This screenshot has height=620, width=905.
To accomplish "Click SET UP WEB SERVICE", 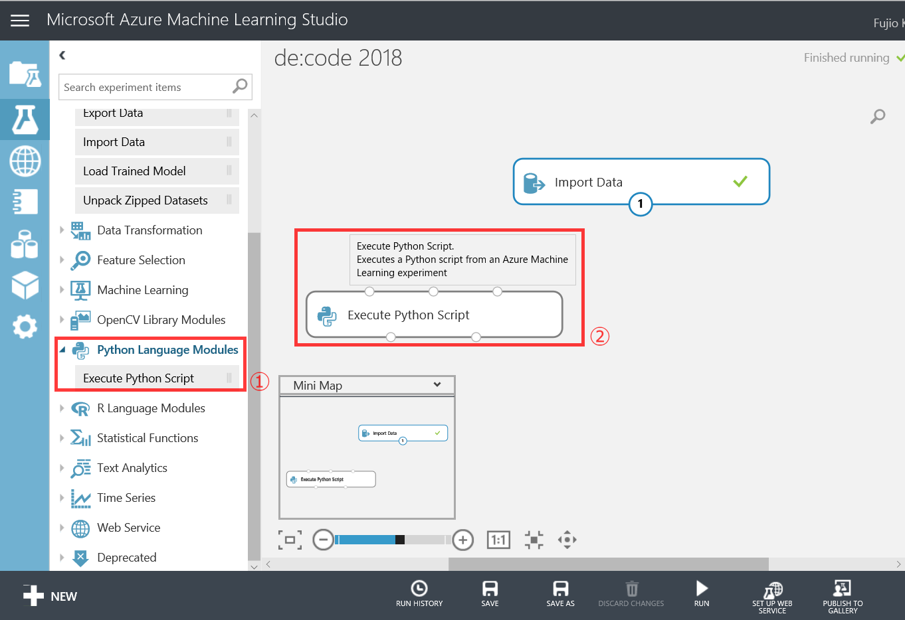I will click(772, 597).
